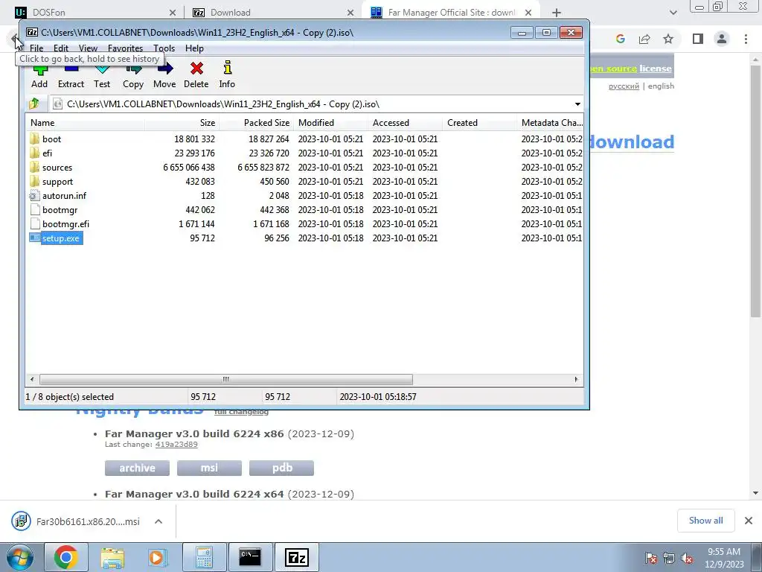Click the Google icon in address bar
Image resolution: width=762 pixels, height=572 pixels.
pos(620,39)
